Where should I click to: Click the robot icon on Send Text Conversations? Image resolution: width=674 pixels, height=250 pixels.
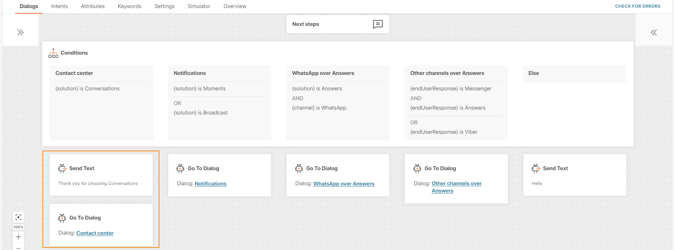62,168
